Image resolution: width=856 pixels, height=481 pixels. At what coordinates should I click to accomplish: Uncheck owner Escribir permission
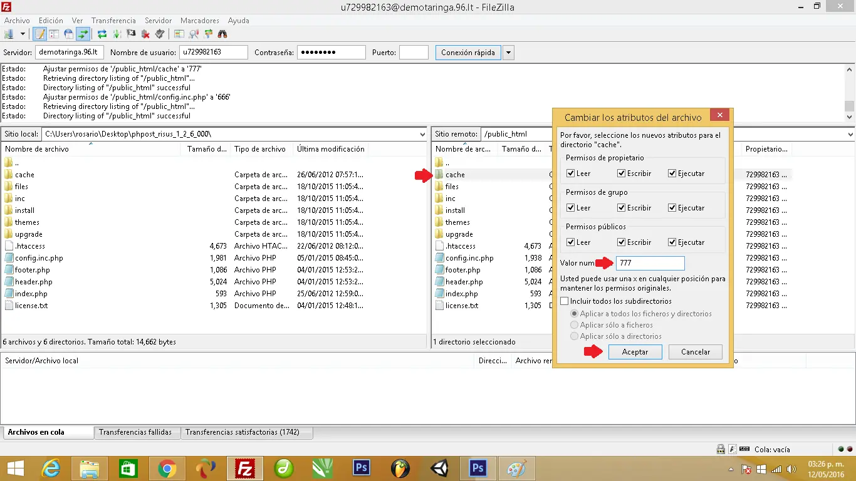(622, 173)
